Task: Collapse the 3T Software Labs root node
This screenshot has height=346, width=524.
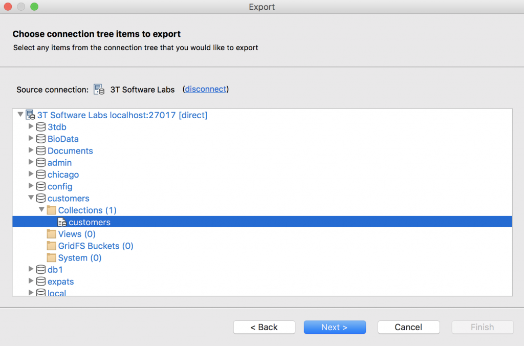Action: [20, 114]
